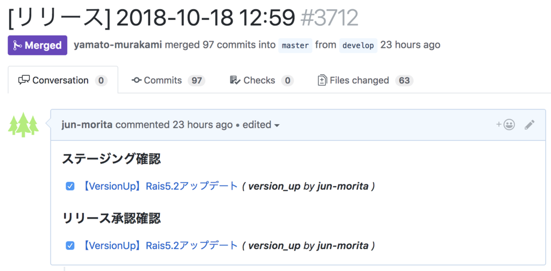The height and width of the screenshot is (271, 551).
Task: Open the yamato-murakami user profile link
Action: click(117, 45)
